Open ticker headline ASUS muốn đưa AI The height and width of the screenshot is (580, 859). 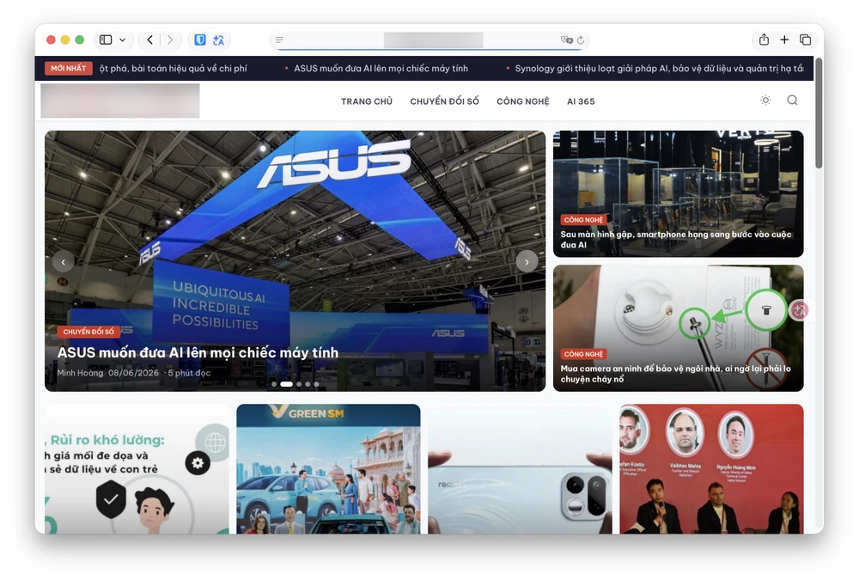[381, 69]
